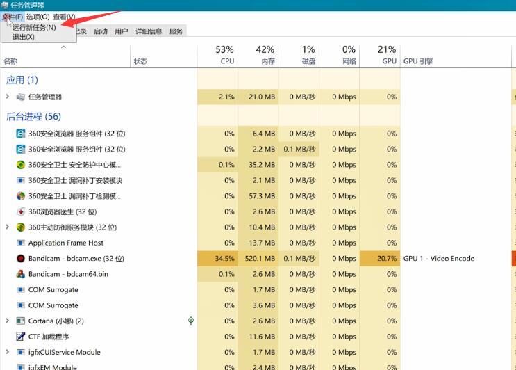The width and height of the screenshot is (516, 370).
Task: Open the 选项(O) menu
Action: (38, 17)
